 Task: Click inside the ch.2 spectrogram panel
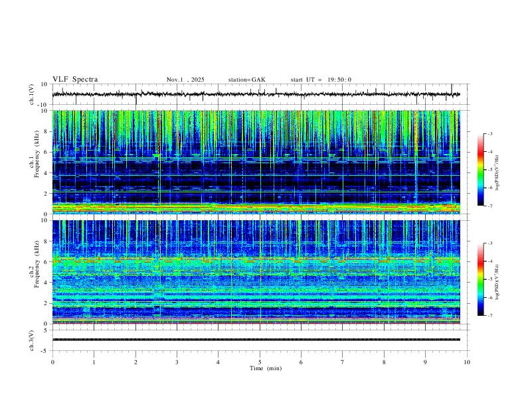tap(256, 272)
